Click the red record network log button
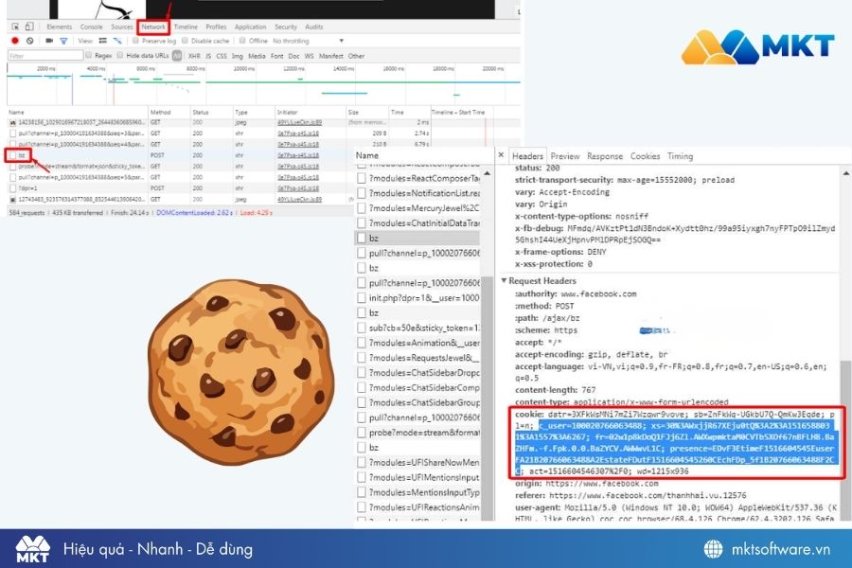The height and width of the screenshot is (568, 852). pyautogui.click(x=15, y=41)
